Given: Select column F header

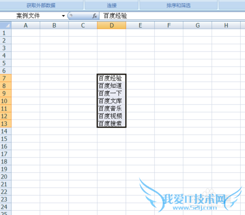Looking at the screenshot, I should [169, 26].
